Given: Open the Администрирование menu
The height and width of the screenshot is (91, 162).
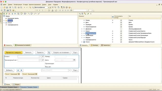Looking at the screenshot, I should click(x=35, y=5).
